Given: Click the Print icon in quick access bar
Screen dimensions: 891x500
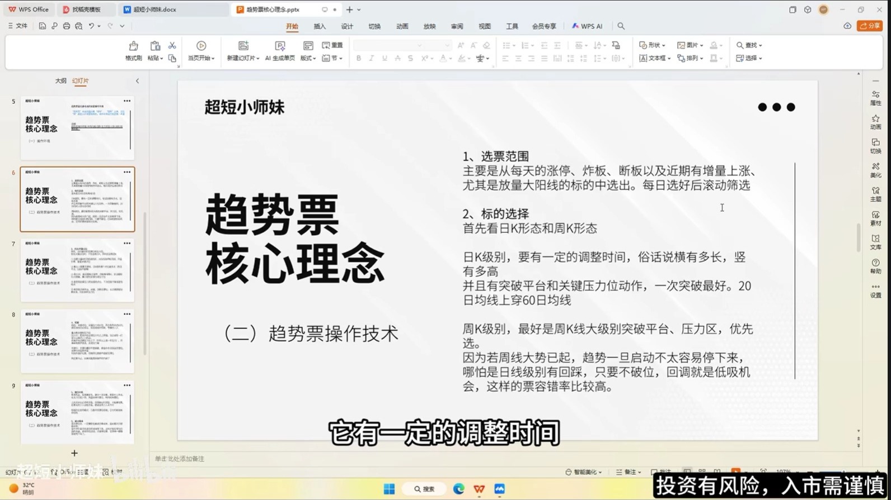Looking at the screenshot, I should 67,26.
